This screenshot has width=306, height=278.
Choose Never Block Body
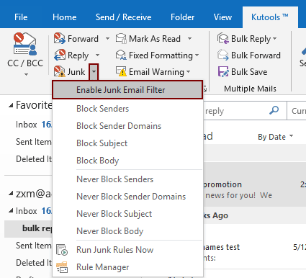tap(127, 231)
